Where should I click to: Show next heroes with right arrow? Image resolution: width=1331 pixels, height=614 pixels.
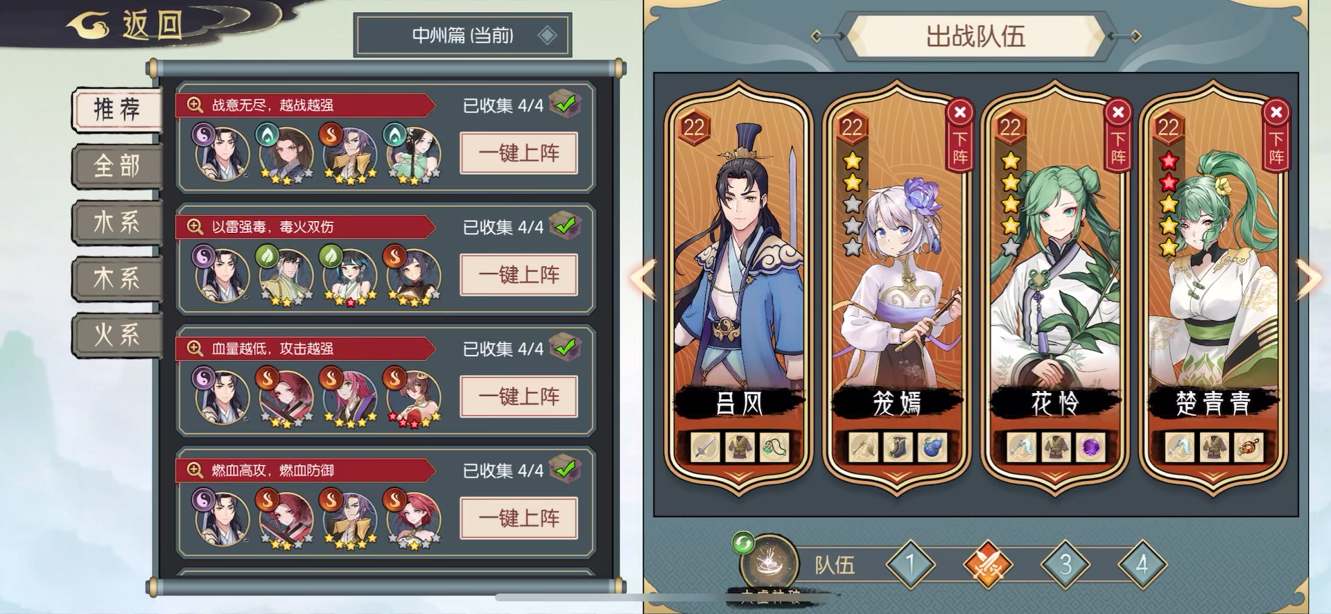click(x=1309, y=279)
